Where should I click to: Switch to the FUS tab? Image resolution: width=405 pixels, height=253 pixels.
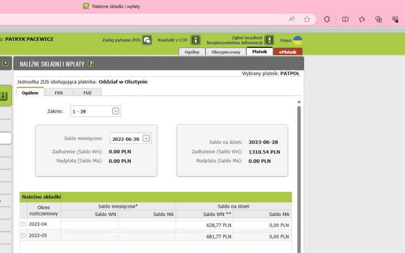coord(59,93)
